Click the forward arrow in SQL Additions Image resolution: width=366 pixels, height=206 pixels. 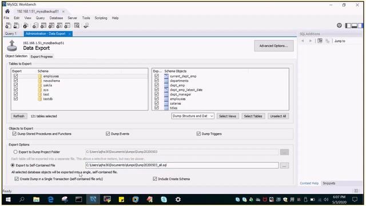pyautogui.click(x=311, y=41)
